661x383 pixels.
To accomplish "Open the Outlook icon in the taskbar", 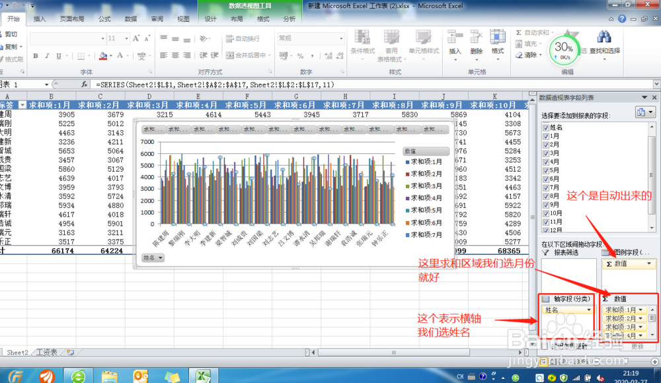I will (141, 376).
